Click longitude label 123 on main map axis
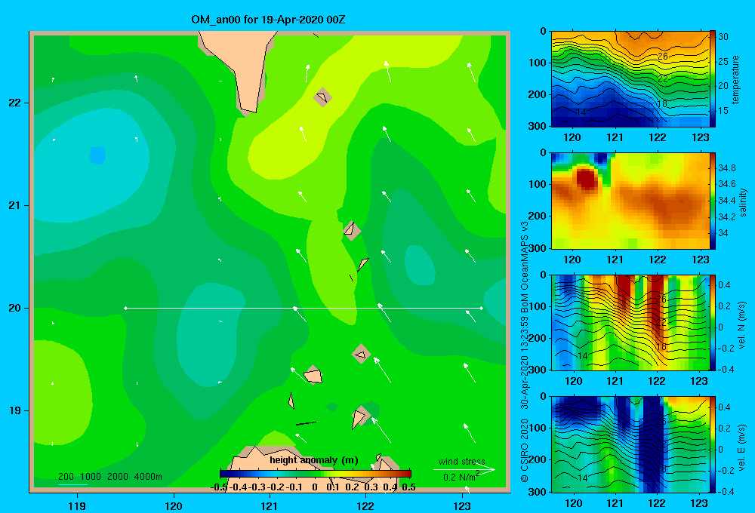Image resolution: width=755 pixels, height=513 pixels. [x=462, y=505]
